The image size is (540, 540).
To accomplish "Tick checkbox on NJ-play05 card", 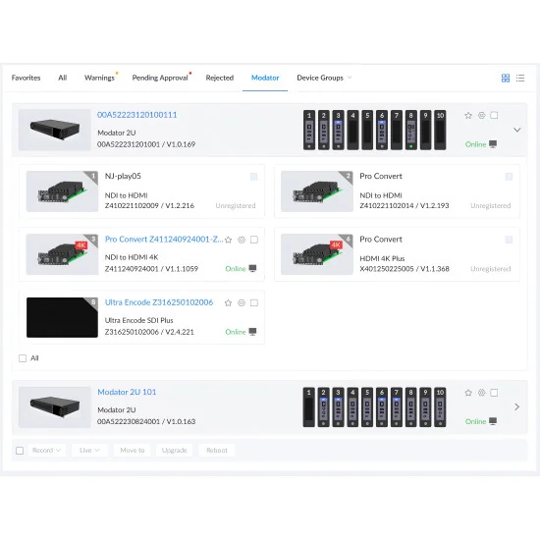I will point(254,177).
